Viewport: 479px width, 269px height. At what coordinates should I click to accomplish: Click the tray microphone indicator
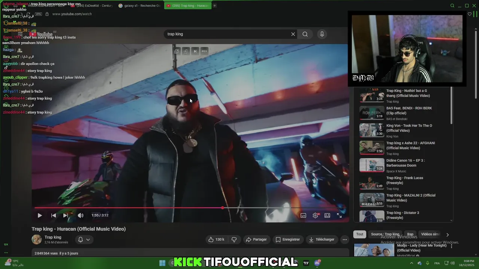427,263
